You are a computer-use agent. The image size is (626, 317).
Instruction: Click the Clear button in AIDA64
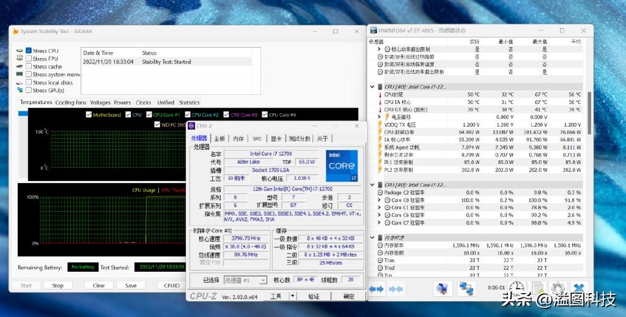[x=99, y=285]
